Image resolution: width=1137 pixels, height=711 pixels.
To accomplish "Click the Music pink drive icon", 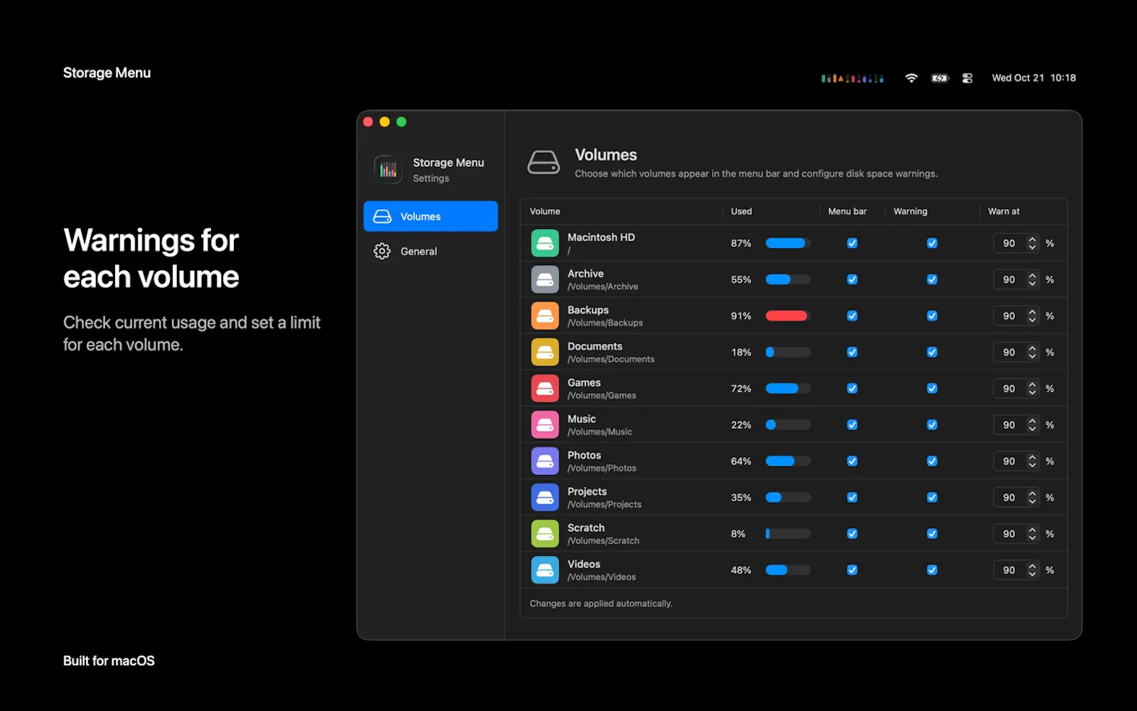I will (545, 424).
